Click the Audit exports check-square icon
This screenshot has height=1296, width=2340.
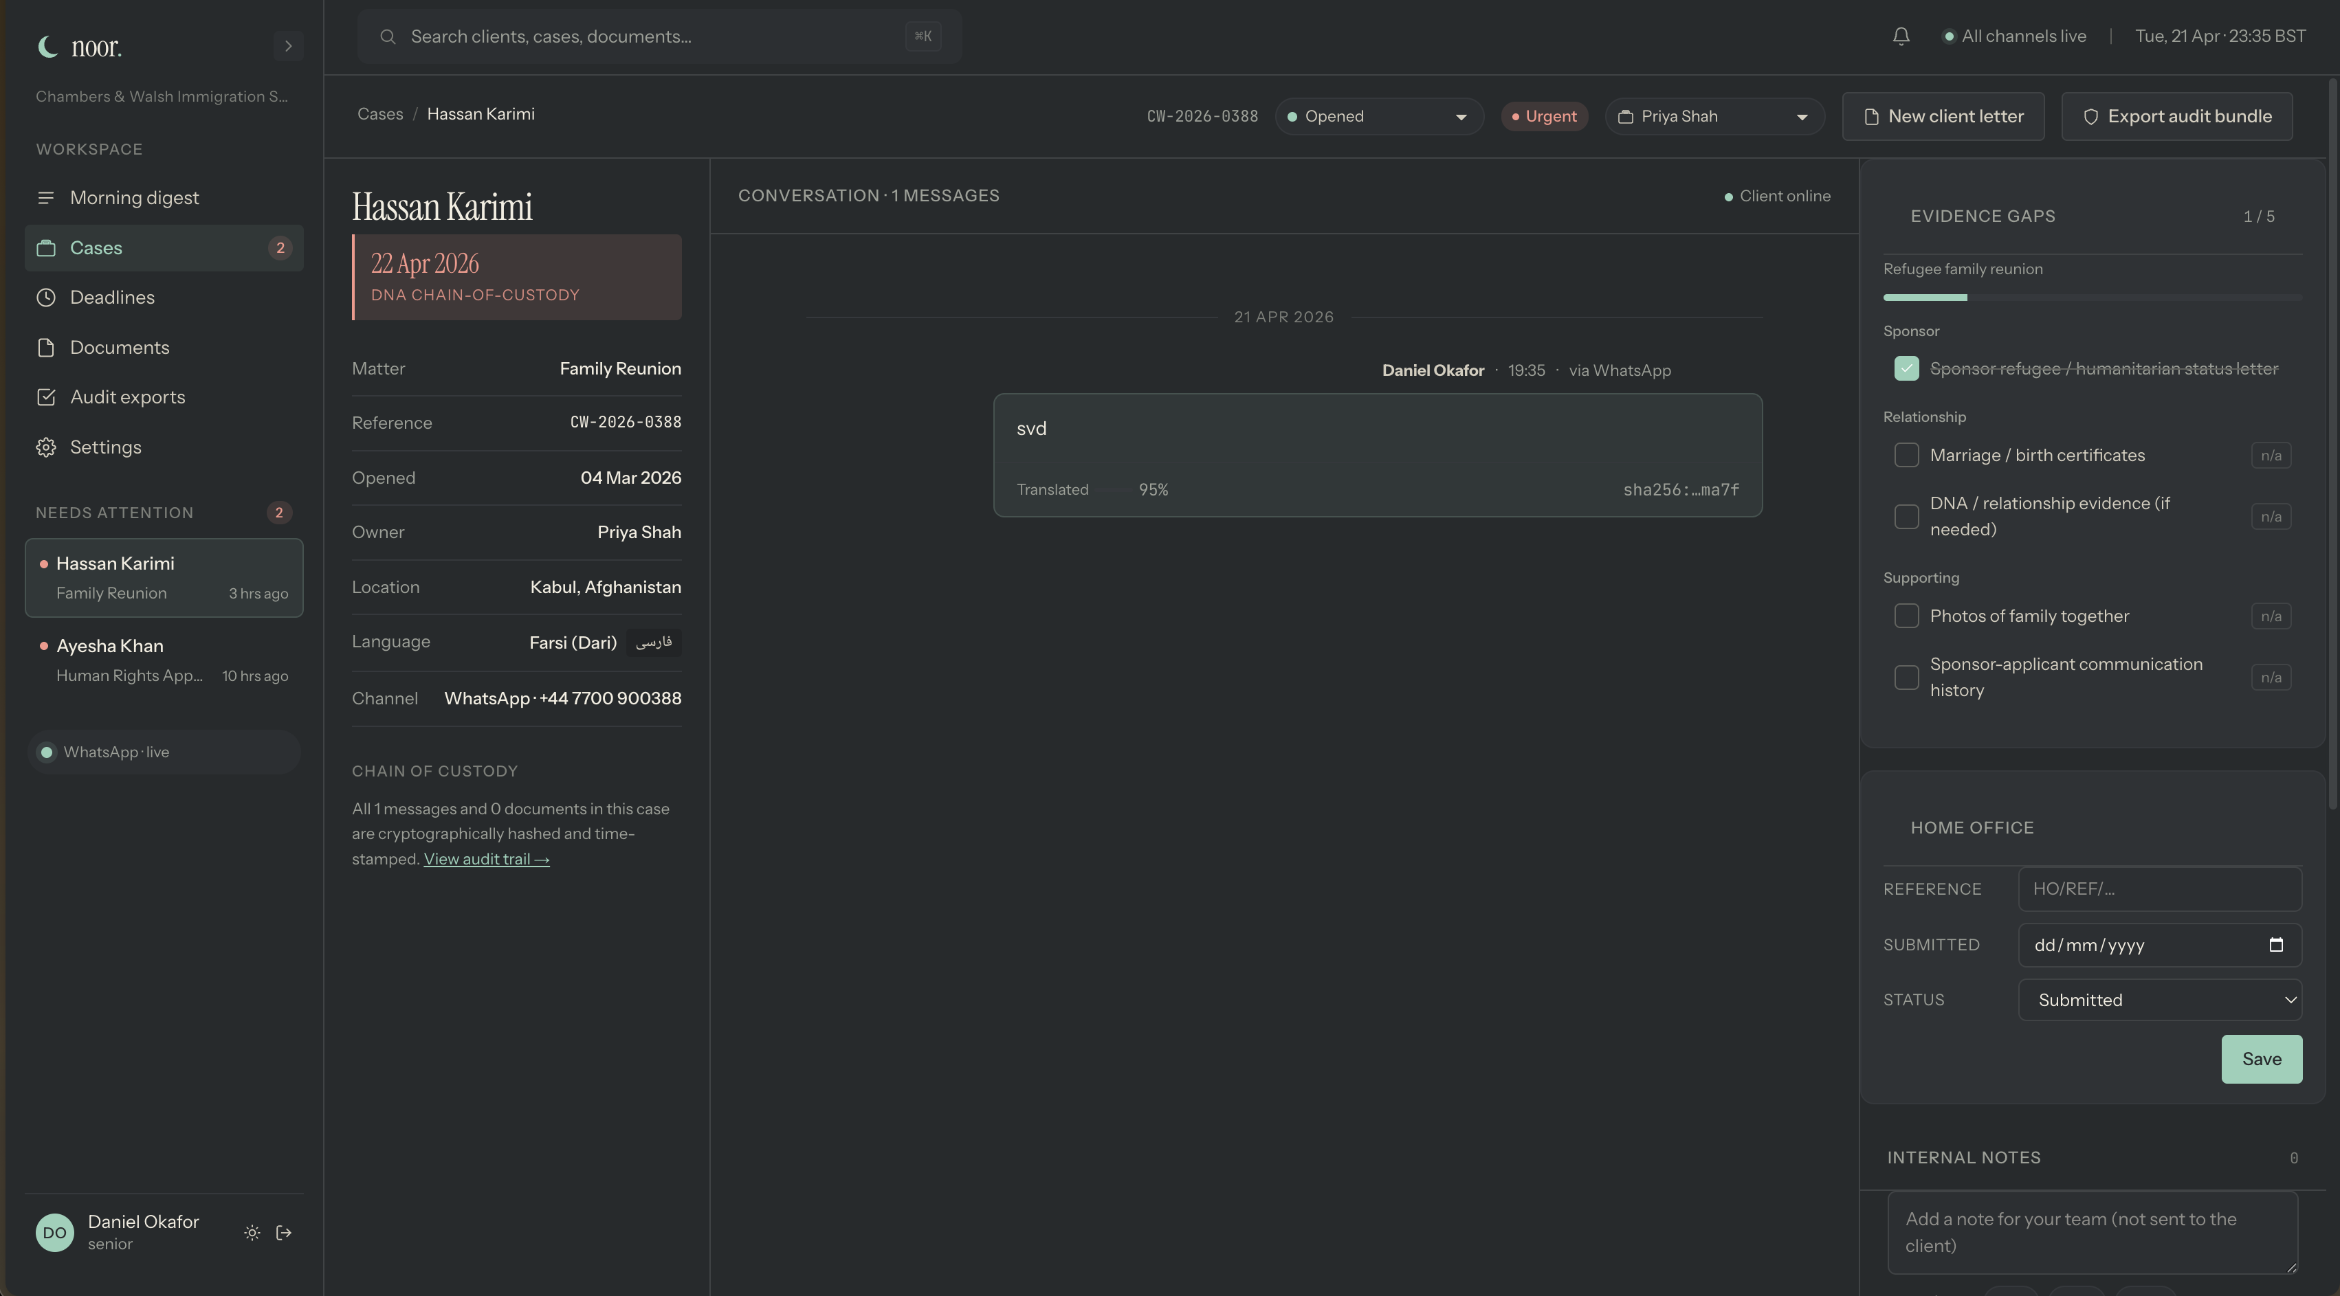pos(46,397)
